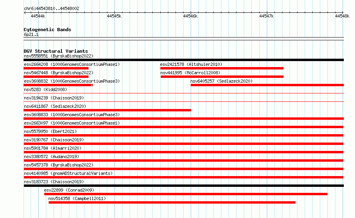Screen dimensions: 355x218
Task: Open variant nsv3194239 (Chaisson2019)
Action: coord(54,98)
